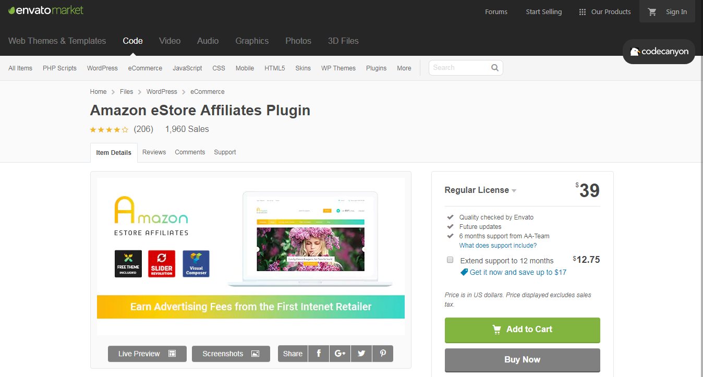
Task: Enable Extend support to 12 months
Action: click(x=450, y=260)
